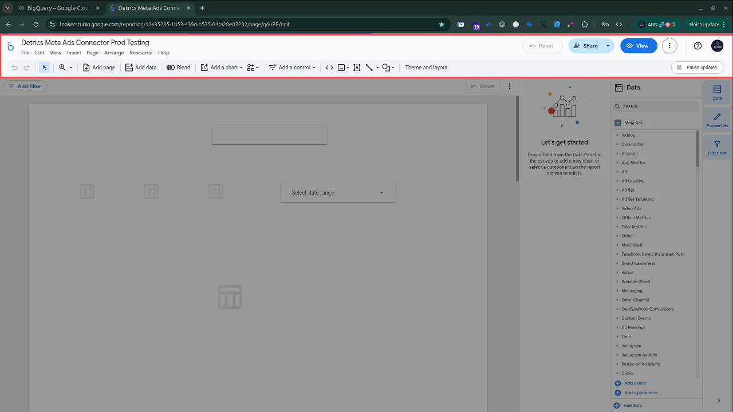Click the View button
This screenshot has height=412, width=733.
click(639, 46)
